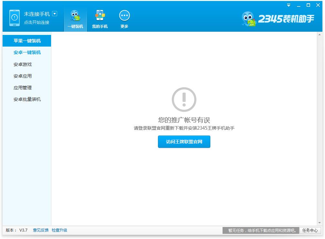
Task: Open 安卓游戏 category
Action: click(23, 64)
